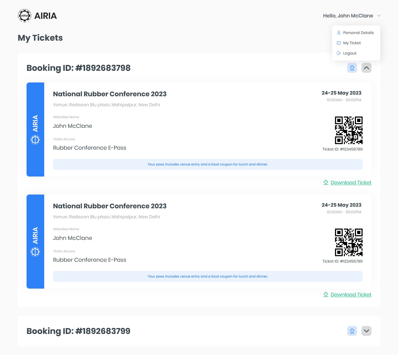Click the second ticket's QR code
398x355 pixels.
[349, 242]
